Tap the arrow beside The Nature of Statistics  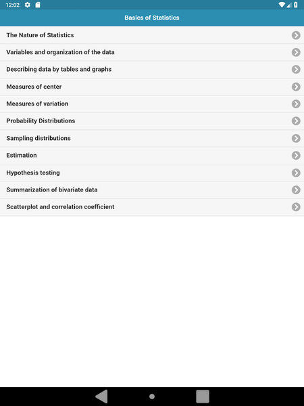pyautogui.click(x=296, y=35)
